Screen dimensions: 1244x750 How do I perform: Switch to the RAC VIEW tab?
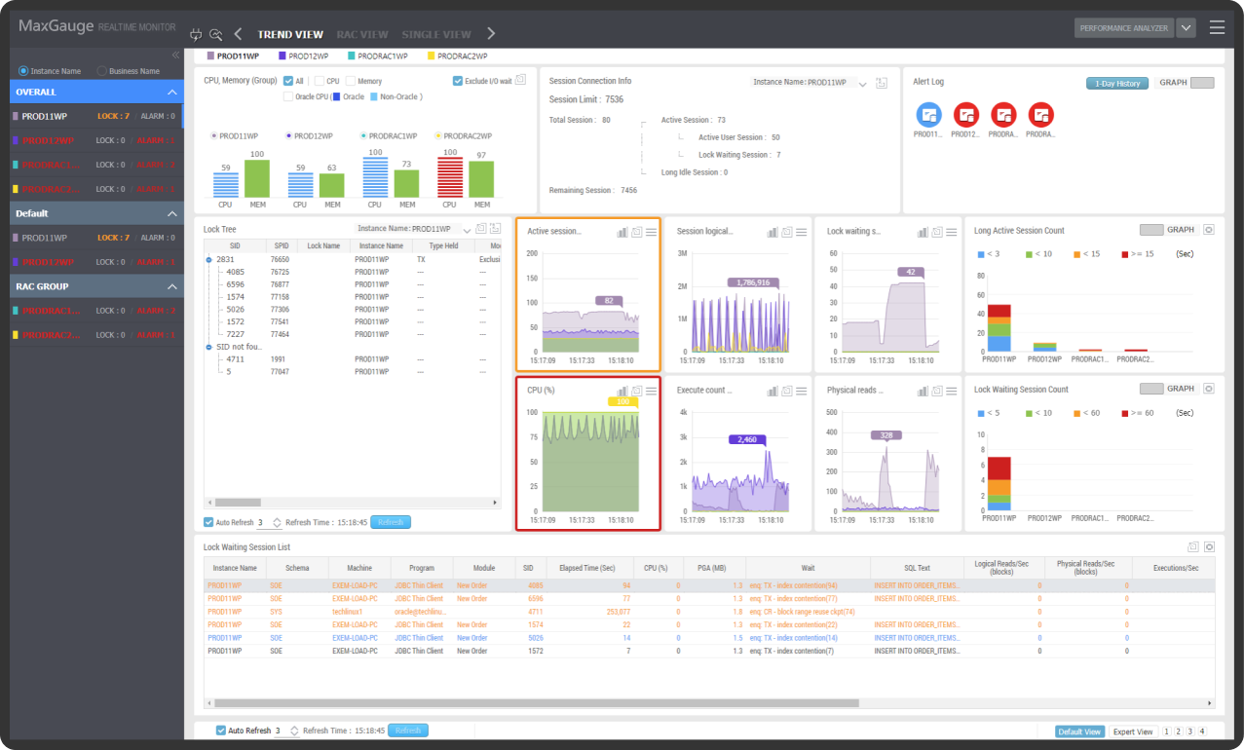[x=362, y=34]
